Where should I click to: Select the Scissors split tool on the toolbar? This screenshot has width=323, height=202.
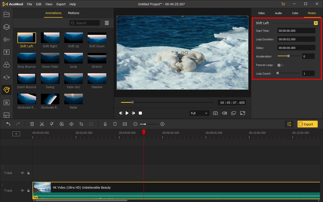tap(42, 124)
